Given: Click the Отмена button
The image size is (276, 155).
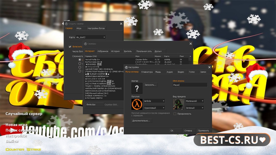Looking at the screenshot, I should pyautogui.click(x=189, y=130).
